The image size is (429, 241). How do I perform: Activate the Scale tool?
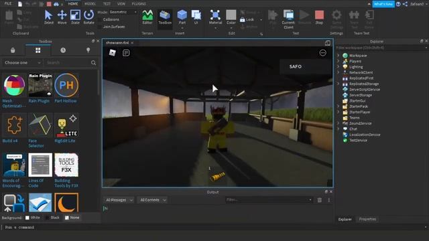pos(75,17)
